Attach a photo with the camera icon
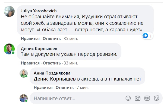The image size is (167, 108). (x=138, y=98)
